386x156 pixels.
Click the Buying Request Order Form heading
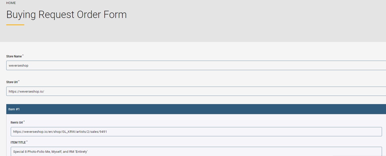[x=66, y=14]
